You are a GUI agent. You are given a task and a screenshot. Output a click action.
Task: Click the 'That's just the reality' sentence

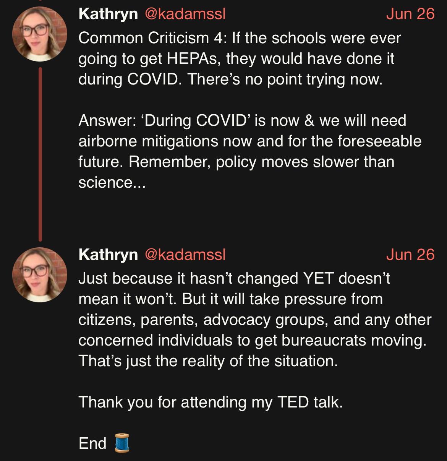[208, 361]
